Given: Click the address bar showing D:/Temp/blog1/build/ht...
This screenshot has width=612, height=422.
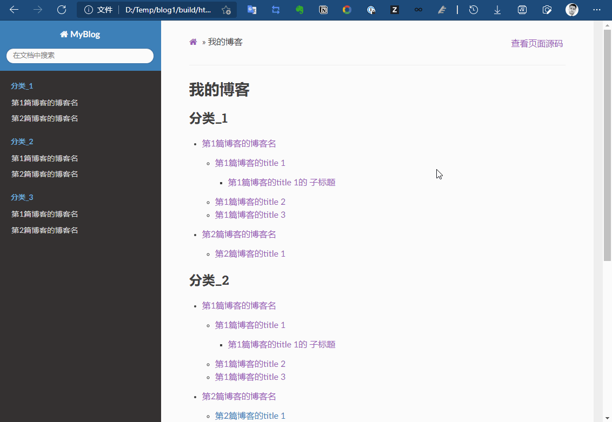Looking at the screenshot, I should 168,10.
